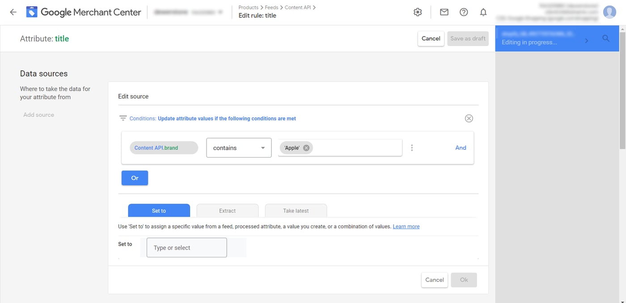626x303 pixels.
Task: Click the conditions filter icon
Action: click(123, 118)
